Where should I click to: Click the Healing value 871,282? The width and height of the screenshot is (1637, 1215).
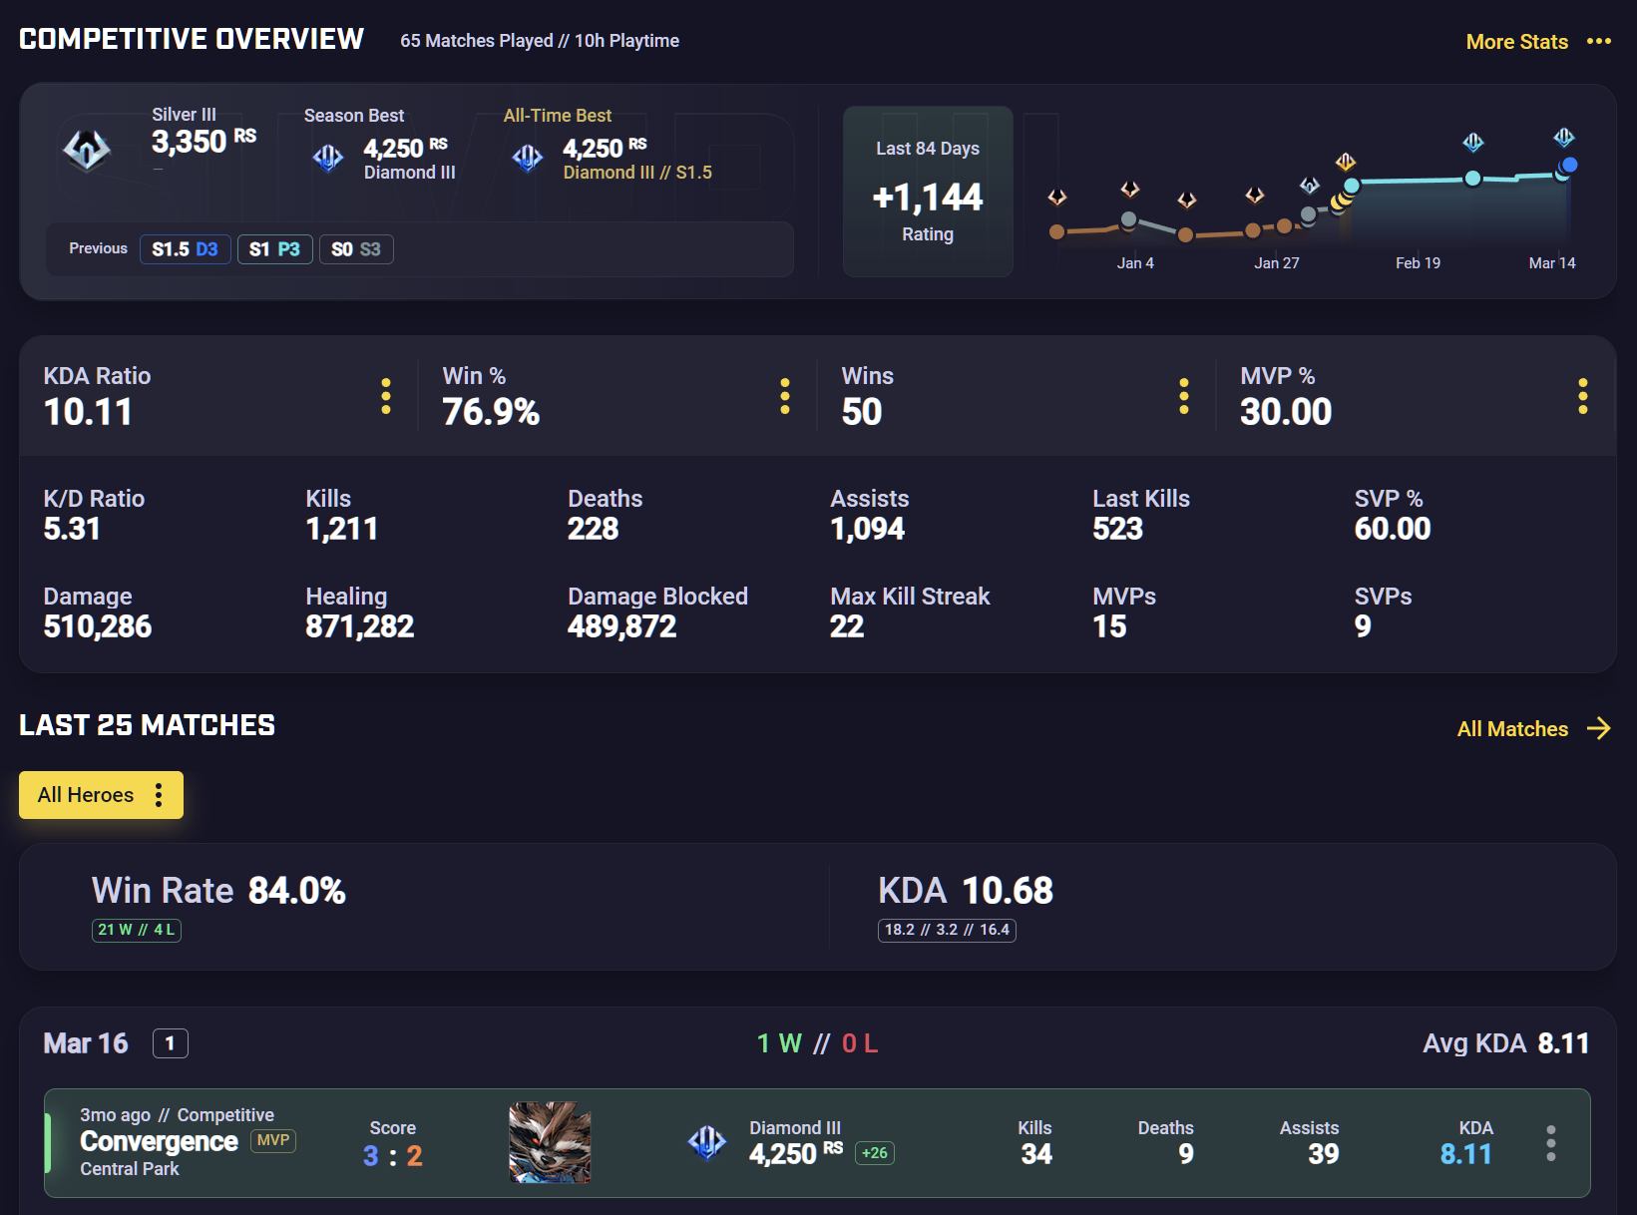pyautogui.click(x=360, y=626)
